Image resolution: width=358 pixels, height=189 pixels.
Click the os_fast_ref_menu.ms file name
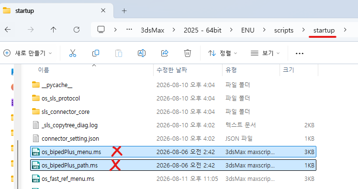(68, 179)
